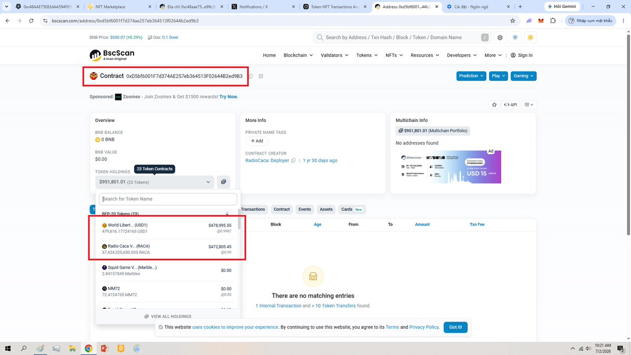Expand the More menu
Image resolution: width=631 pixels, height=355 pixels.
point(493,55)
